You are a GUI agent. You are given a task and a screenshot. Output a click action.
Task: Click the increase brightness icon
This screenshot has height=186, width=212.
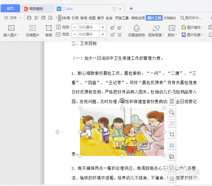pos(113,35)
